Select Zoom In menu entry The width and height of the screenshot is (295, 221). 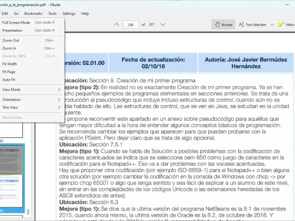pyautogui.click(x=31, y=48)
